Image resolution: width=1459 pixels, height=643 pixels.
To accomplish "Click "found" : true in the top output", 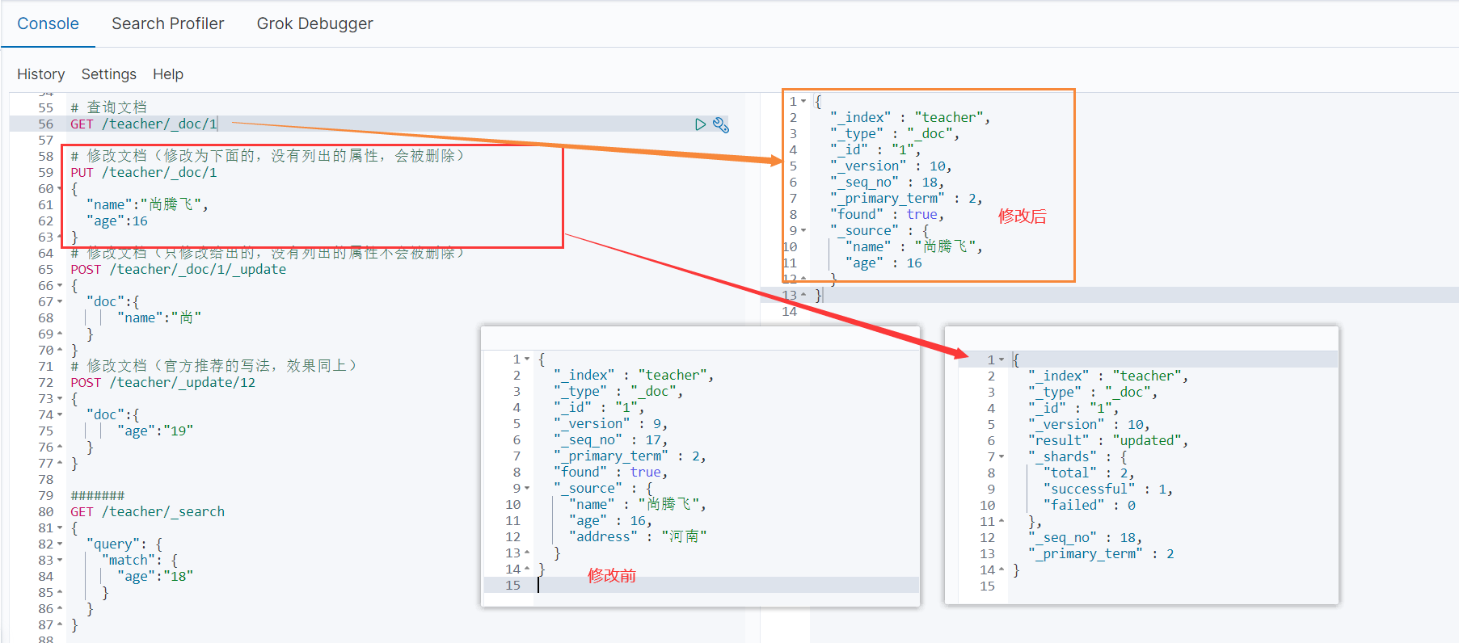I will 887,215.
